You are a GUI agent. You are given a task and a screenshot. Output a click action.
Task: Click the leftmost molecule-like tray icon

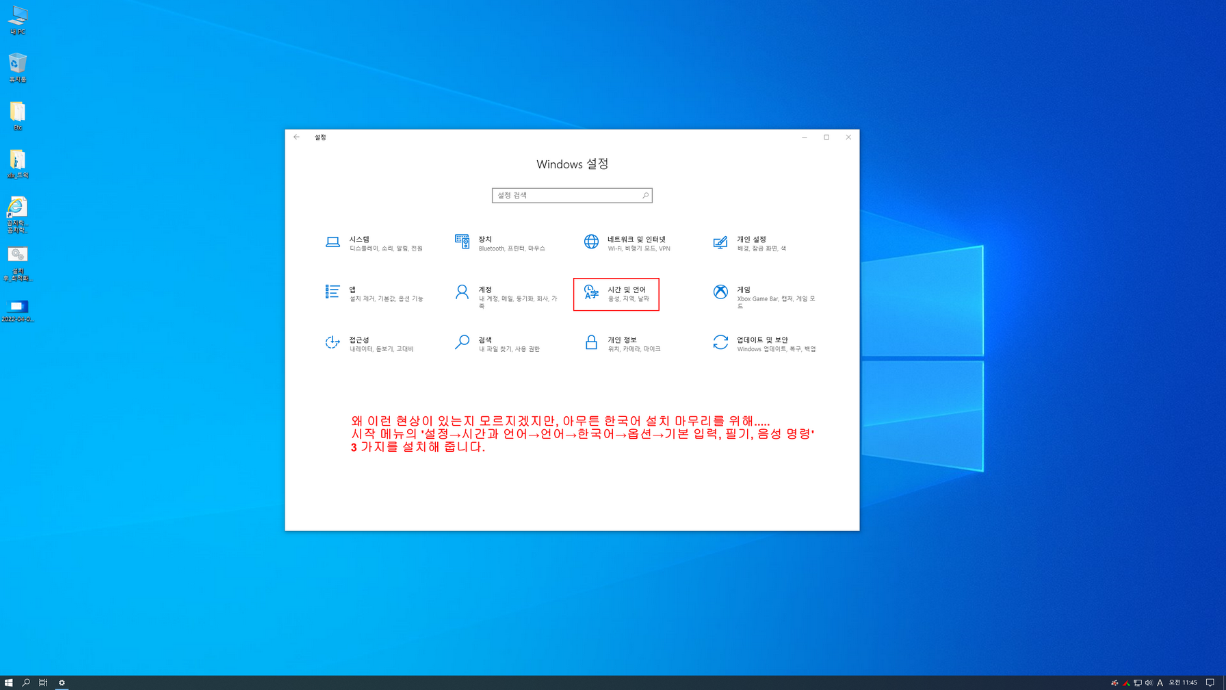click(1114, 682)
